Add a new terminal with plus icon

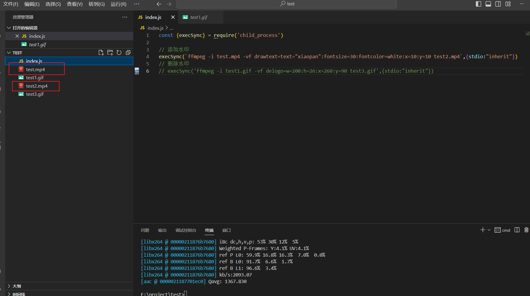[x=482, y=230]
